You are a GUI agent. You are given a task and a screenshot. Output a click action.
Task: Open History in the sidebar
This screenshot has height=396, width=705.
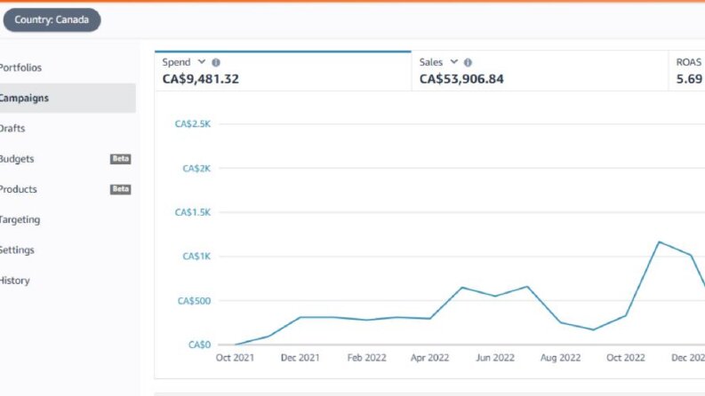[15, 281]
